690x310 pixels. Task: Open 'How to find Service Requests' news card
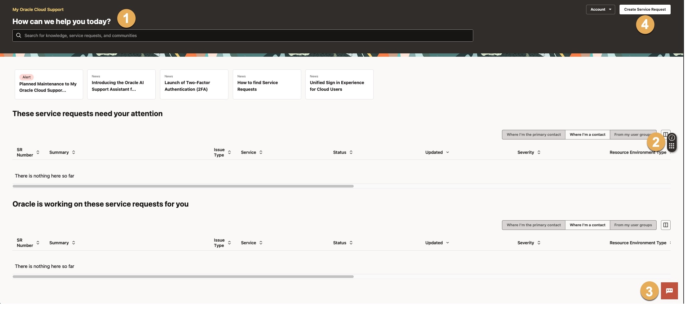(267, 84)
